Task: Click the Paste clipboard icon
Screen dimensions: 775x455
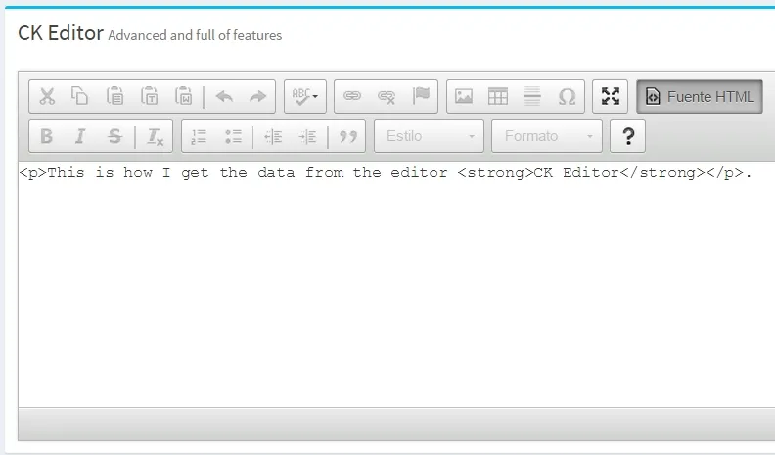Action: tap(114, 96)
